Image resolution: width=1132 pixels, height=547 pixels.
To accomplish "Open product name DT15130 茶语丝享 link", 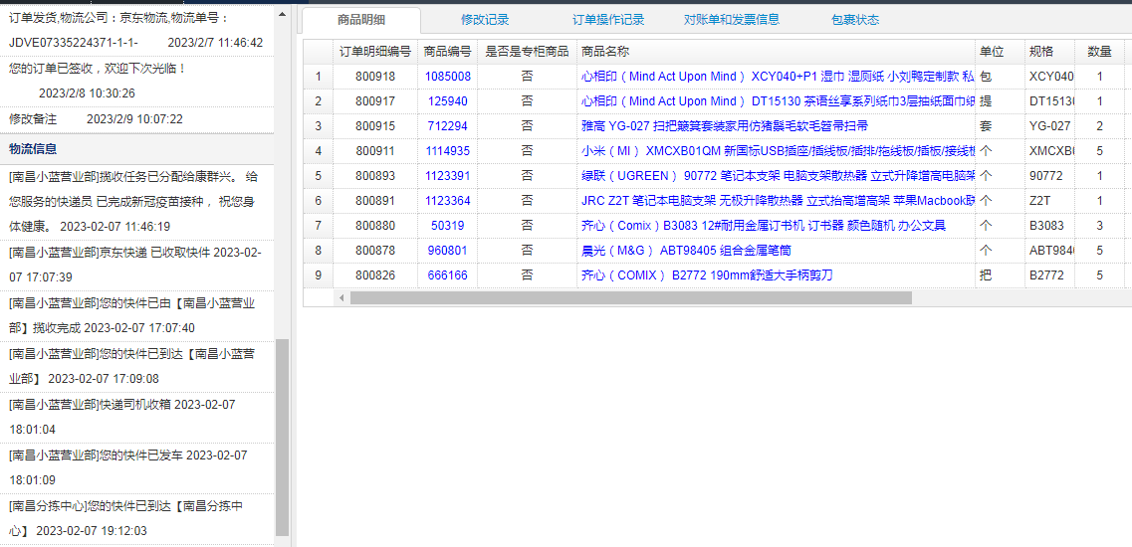I will click(x=779, y=101).
